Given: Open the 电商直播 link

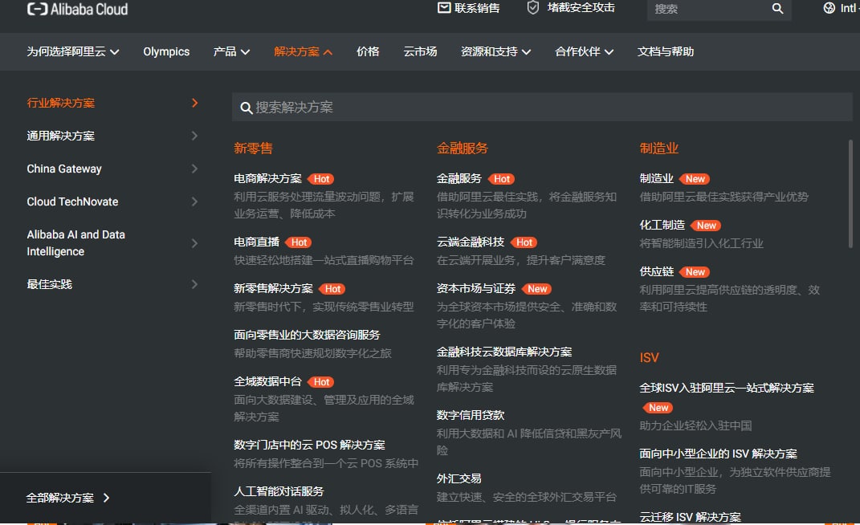Looking at the screenshot, I should coord(257,242).
